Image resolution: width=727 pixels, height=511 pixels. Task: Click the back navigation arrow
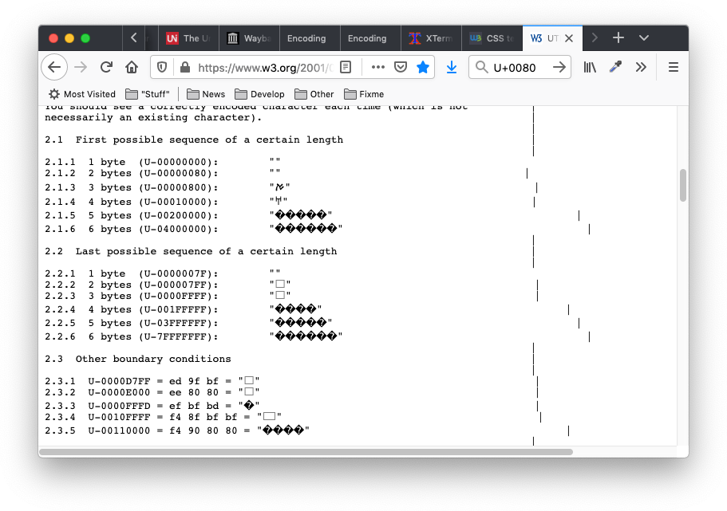[54, 68]
